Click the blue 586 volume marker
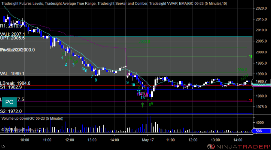 coord(261,131)
